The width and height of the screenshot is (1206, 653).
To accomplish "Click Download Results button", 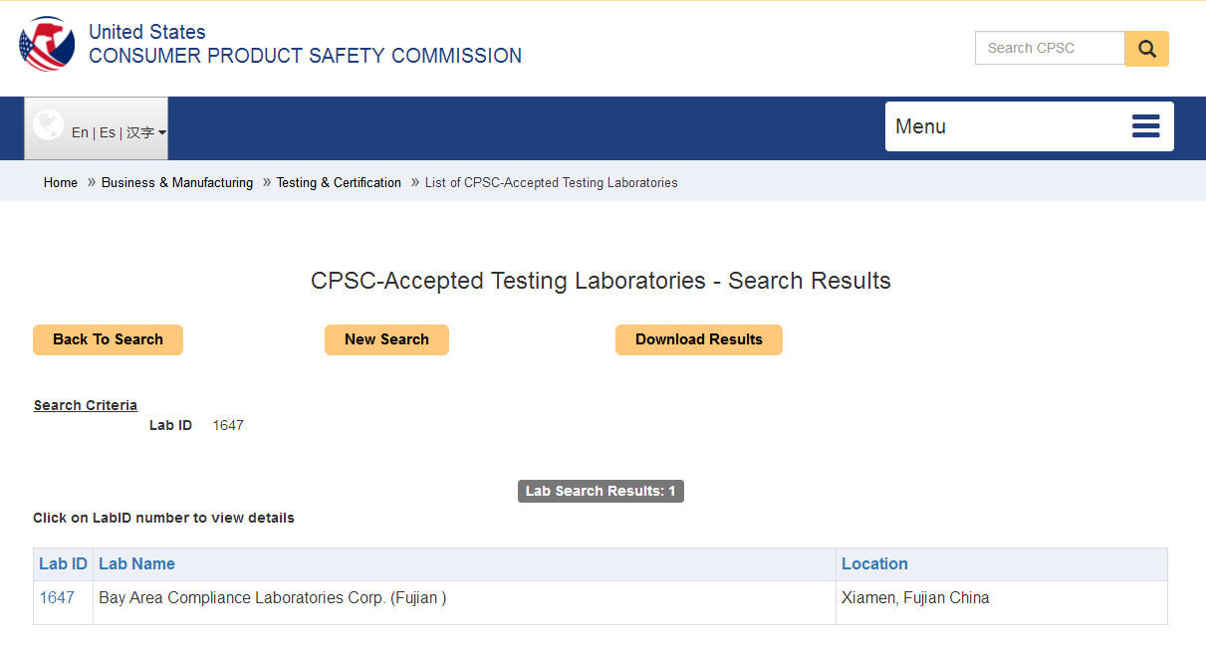I will tap(699, 339).
